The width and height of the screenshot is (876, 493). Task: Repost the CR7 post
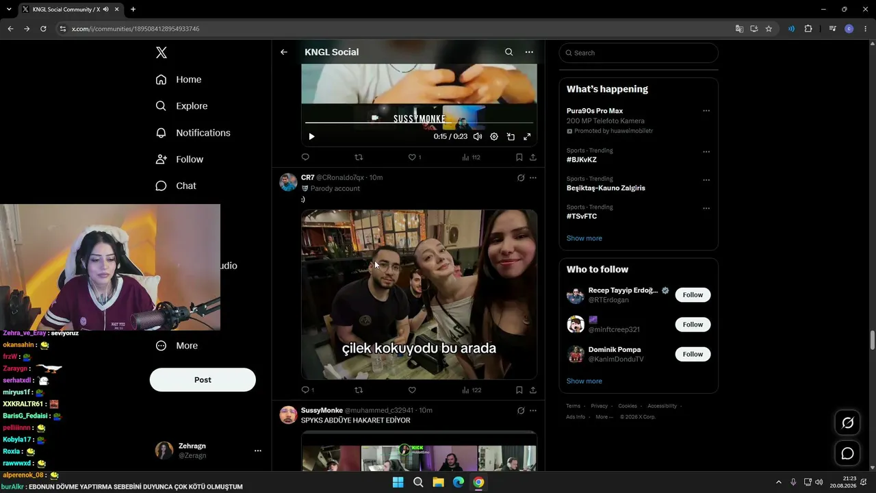(359, 390)
